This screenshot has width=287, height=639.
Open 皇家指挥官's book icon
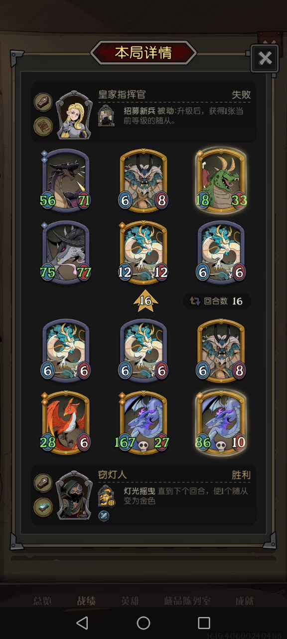click(43, 126)
